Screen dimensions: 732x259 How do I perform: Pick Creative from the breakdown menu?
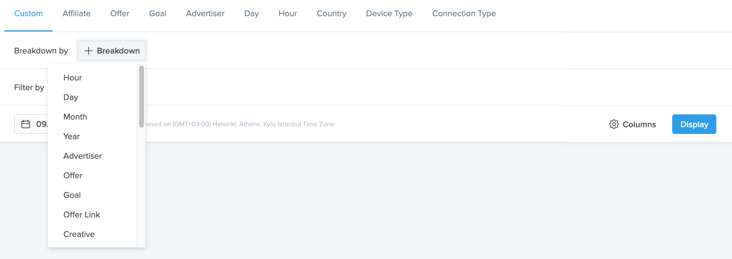tap(79, 234)
